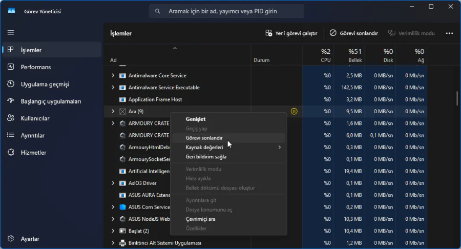Open the hamburger navigation menu icon
This screenshot has height=249, width=461.
click(11, 33)
